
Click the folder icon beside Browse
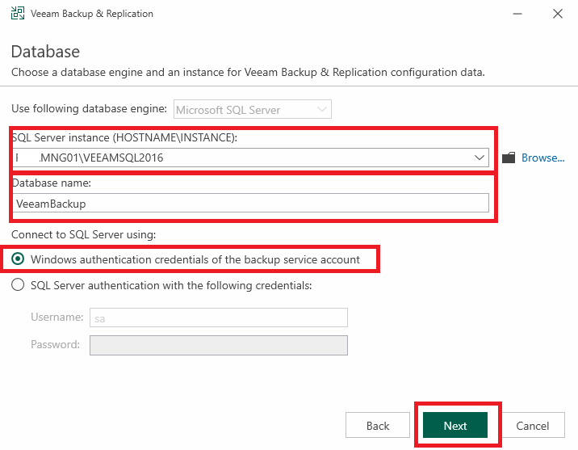(x=509, y=158)
